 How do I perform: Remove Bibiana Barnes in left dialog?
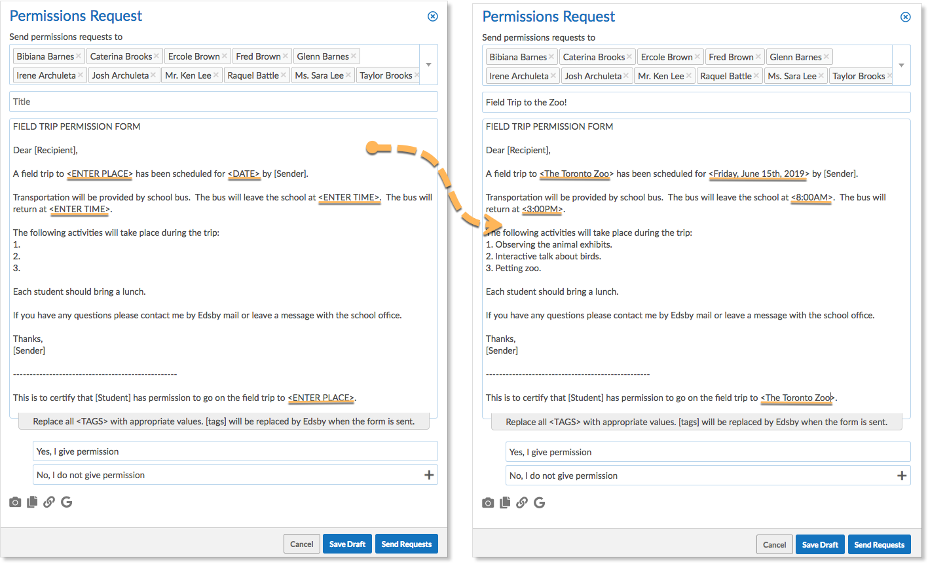pos(79,56)
